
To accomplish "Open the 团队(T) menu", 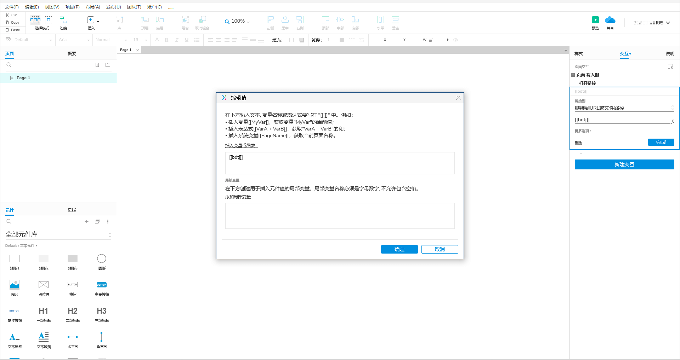I will tap(134, 7).
